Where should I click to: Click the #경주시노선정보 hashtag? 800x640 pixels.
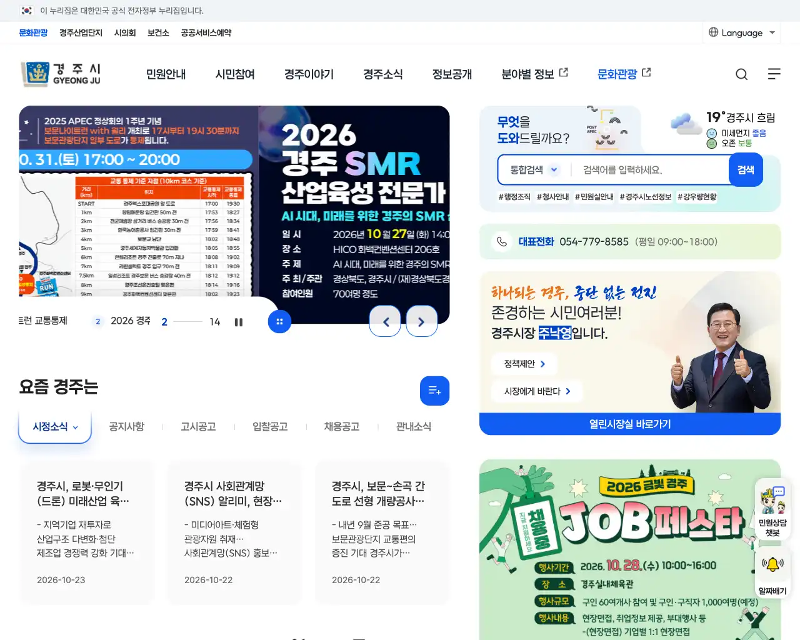click(x=646, y=197)
